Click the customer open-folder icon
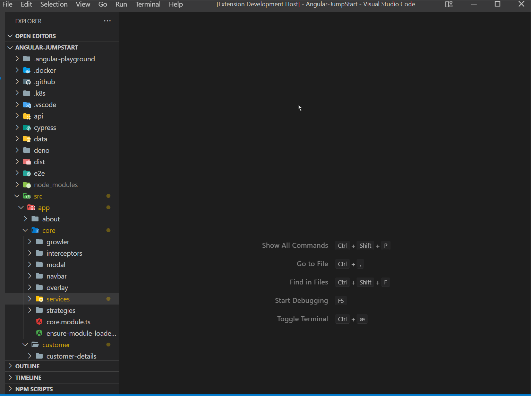This screenshot has height=396, width=531. coord(35,345)
